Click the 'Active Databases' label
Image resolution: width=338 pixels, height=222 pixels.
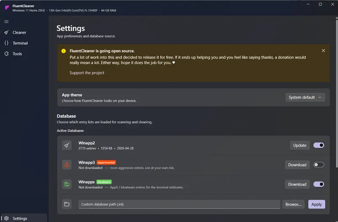pos(70,130)
